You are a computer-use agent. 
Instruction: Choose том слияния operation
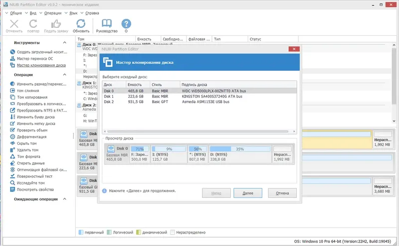pos(24,91)
